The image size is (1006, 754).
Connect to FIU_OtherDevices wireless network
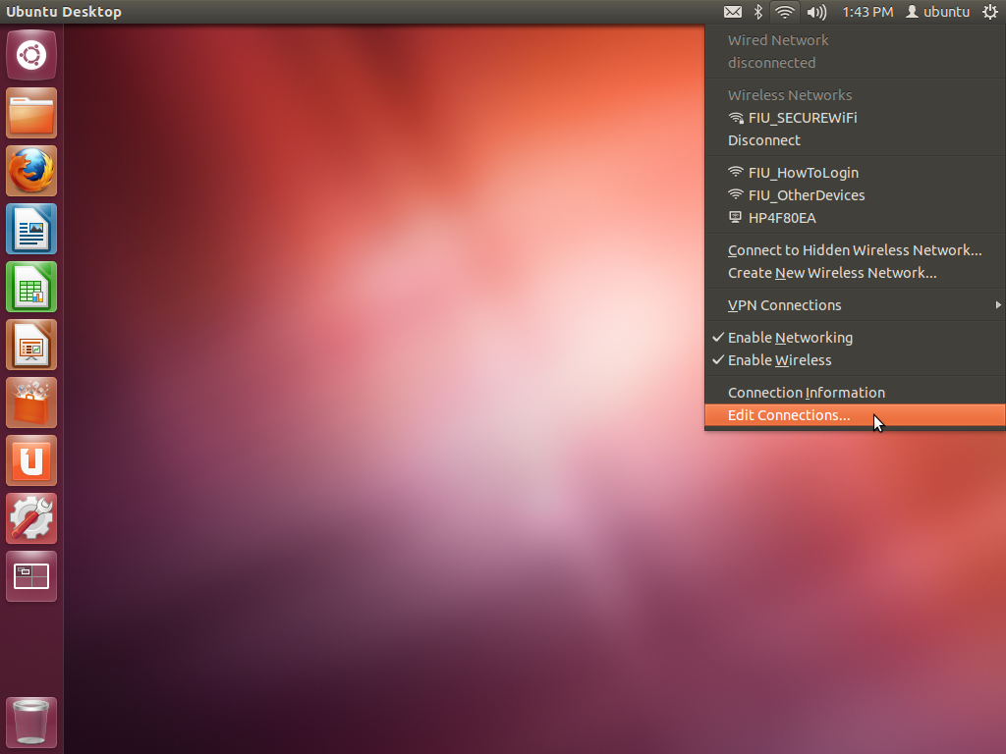tap(806, 195)
